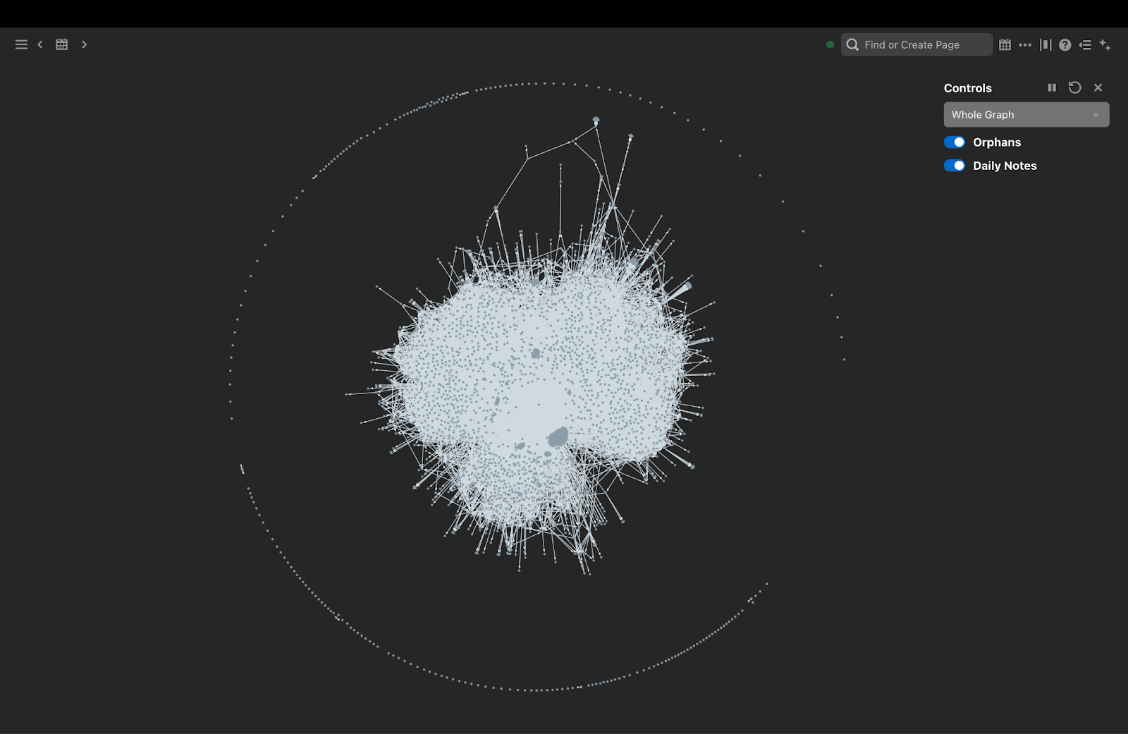Click the Orphans label text

(997, 142)
